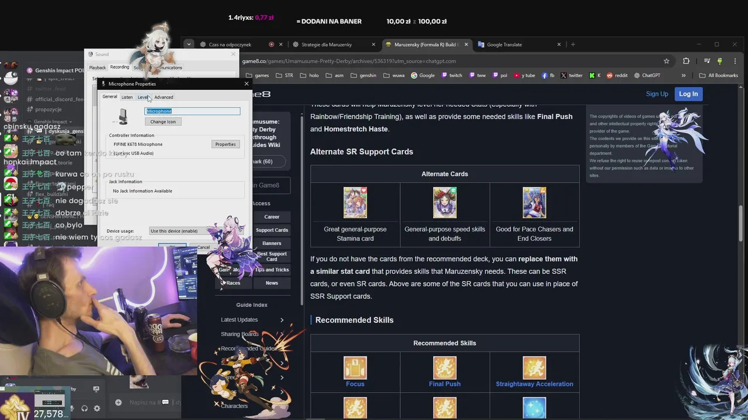Open the Advanced tab in Microphone Properties
The width and height of the screenshot is (748, 420).
click(x=164, y=97)
